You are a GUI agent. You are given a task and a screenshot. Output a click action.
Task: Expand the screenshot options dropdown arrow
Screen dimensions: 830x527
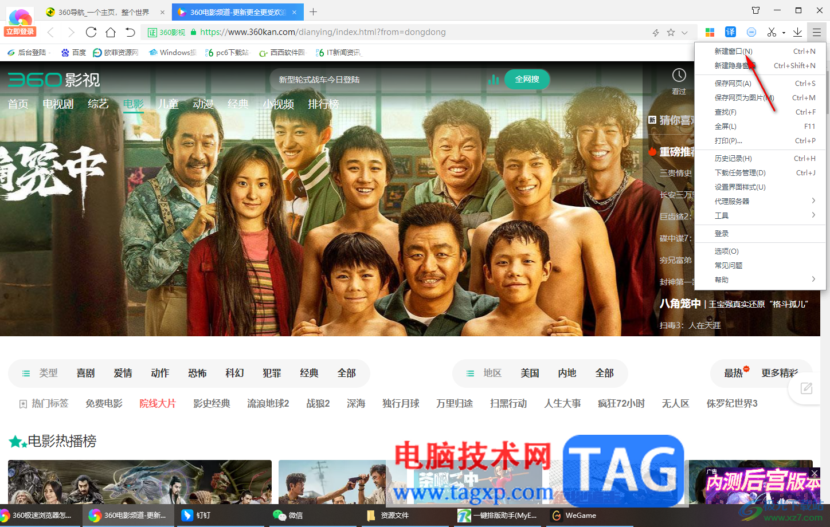coord(784,33)
